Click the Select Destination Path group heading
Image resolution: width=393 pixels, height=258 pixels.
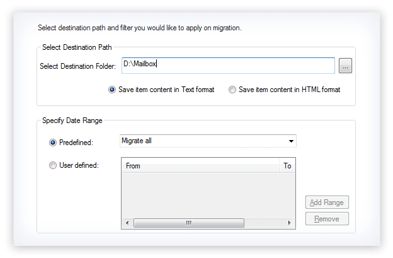click(x=77, y=47)
